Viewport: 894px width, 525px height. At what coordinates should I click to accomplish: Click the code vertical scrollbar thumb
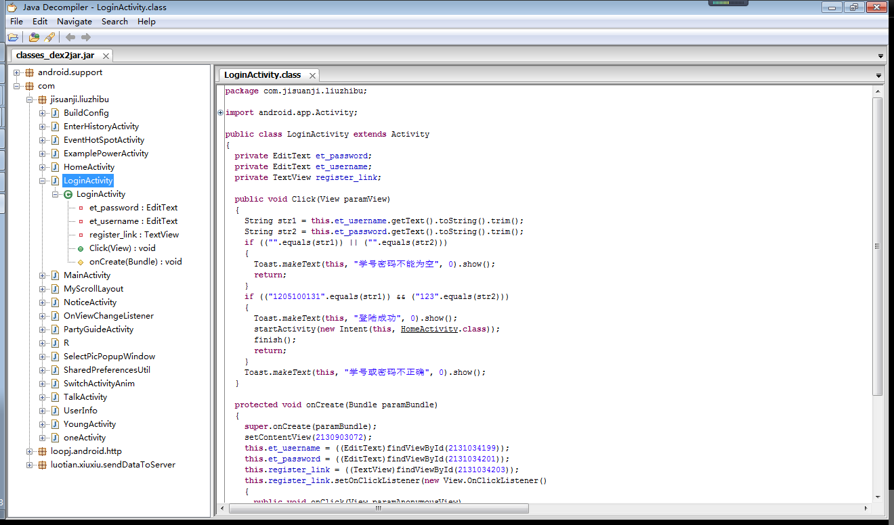877,246
